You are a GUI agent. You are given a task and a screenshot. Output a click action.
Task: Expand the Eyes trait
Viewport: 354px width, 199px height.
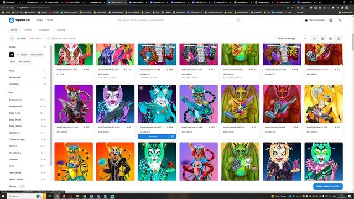pos(27,166)
